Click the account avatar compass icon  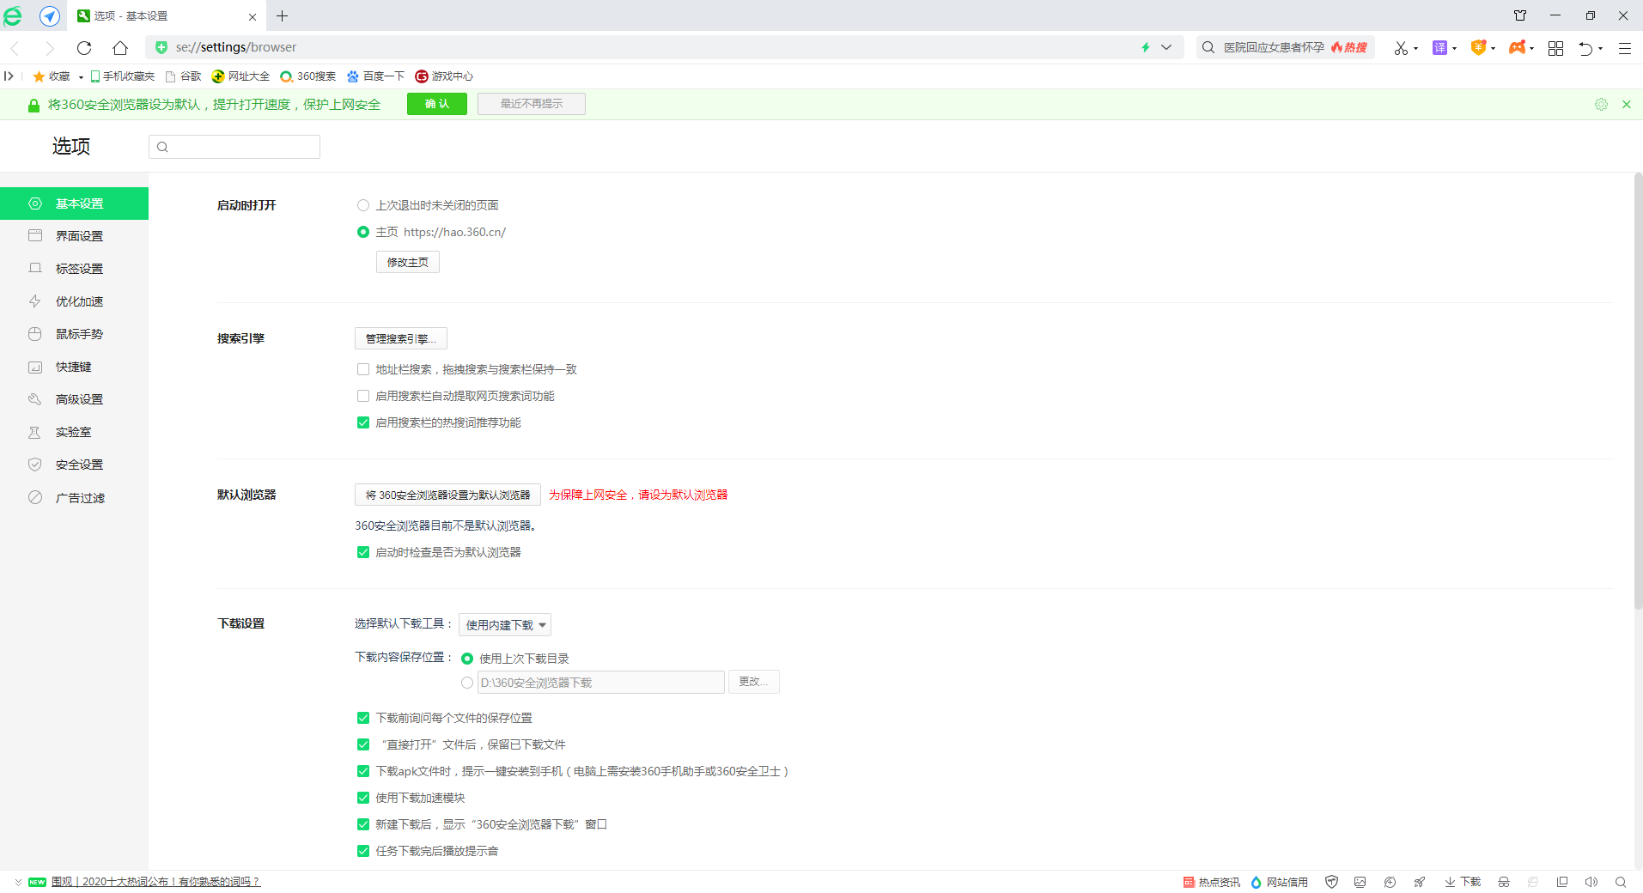[50, 15]
